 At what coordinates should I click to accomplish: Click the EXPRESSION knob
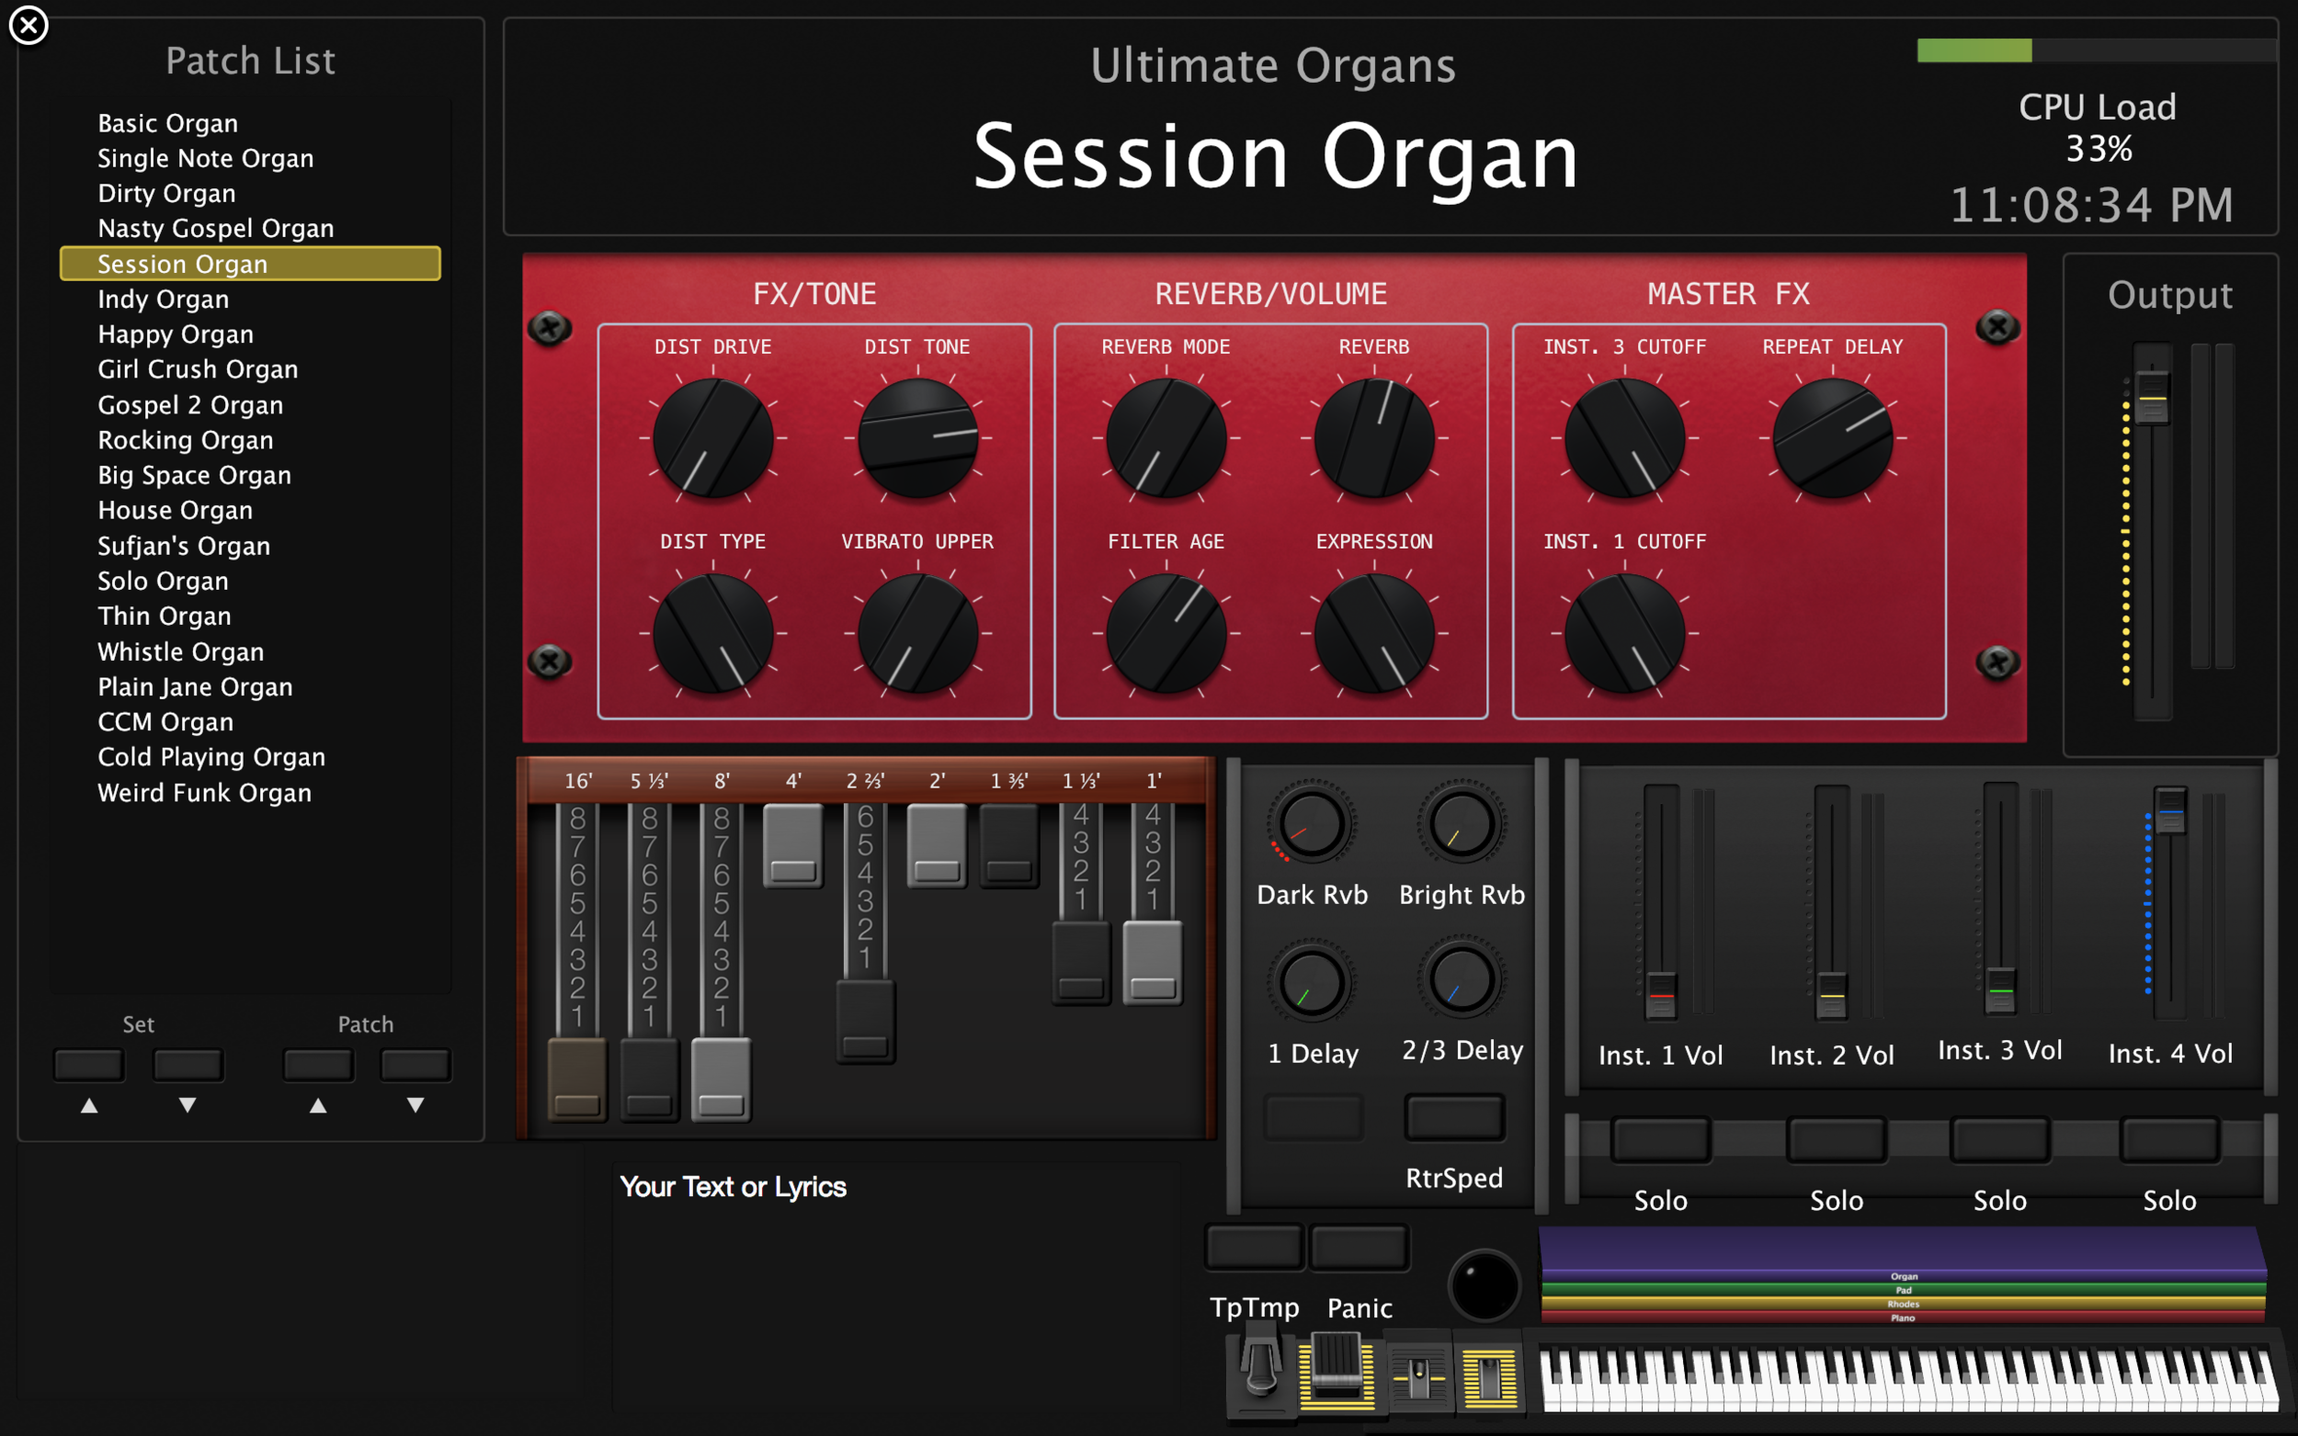pyautogui.click(x=1373, y=633)
